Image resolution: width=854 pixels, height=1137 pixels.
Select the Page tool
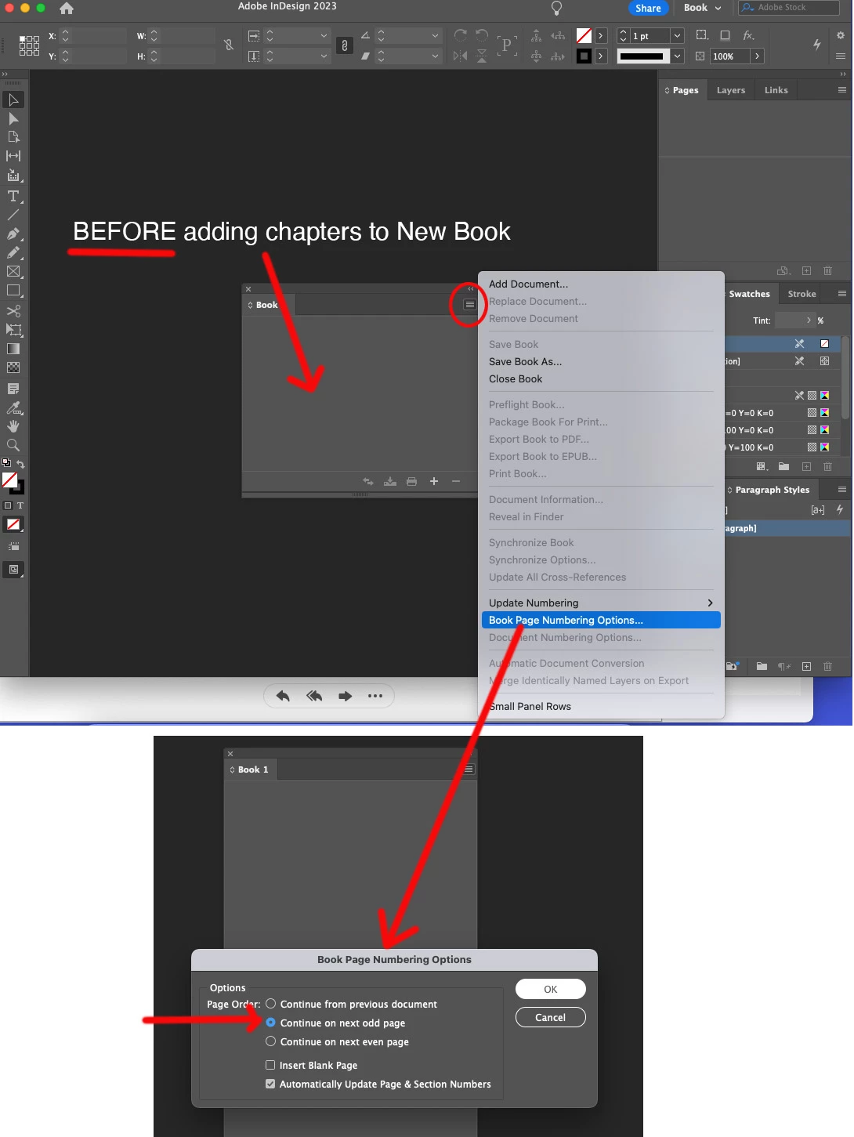click(x=13, y=137)
